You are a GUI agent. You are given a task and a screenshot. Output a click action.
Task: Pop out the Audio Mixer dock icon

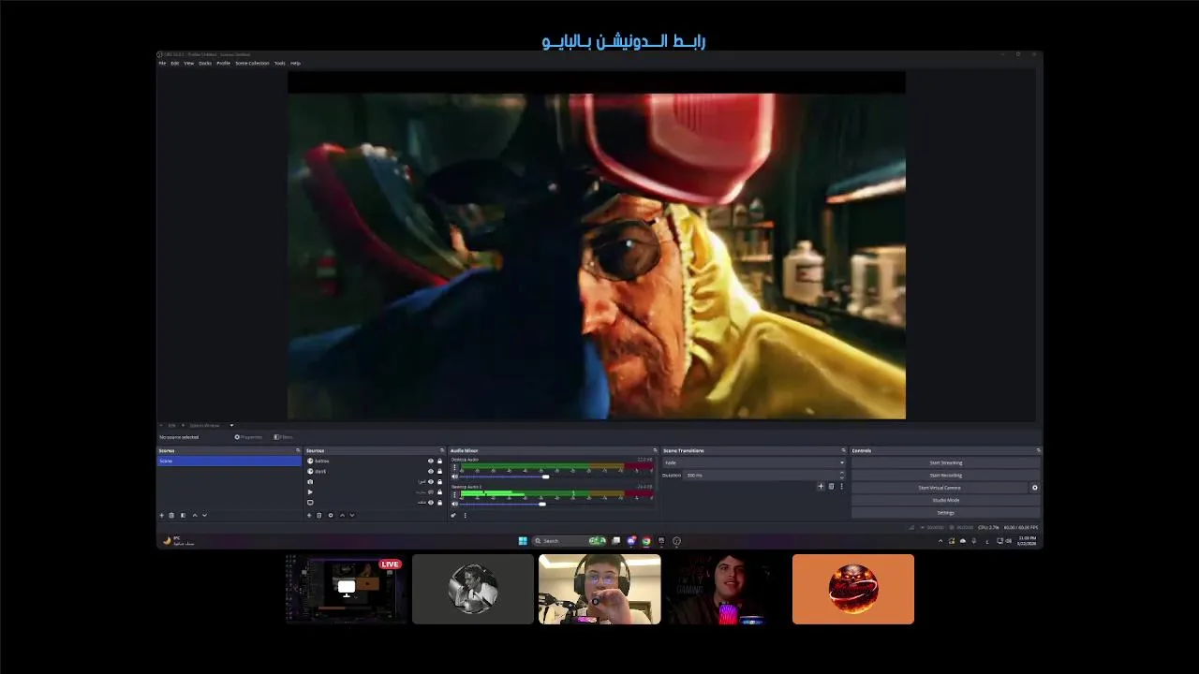(655, 450)
